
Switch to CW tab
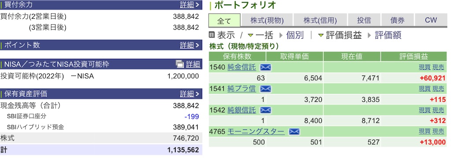pos(431,20)
